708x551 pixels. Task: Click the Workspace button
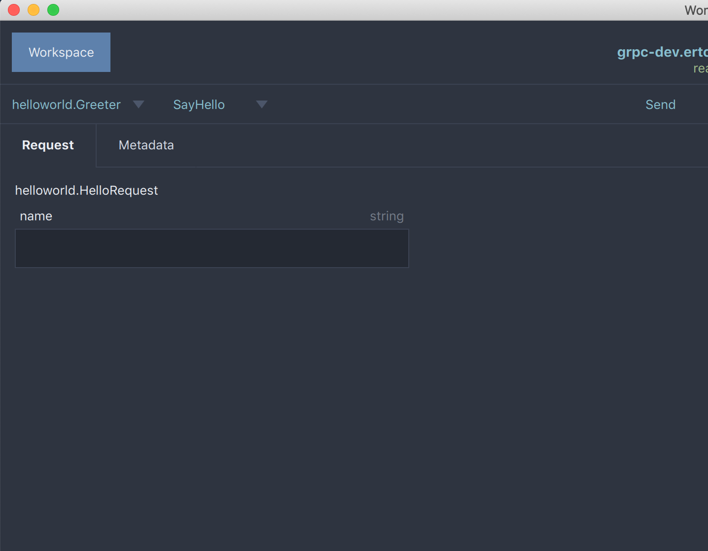pos(61,52)
